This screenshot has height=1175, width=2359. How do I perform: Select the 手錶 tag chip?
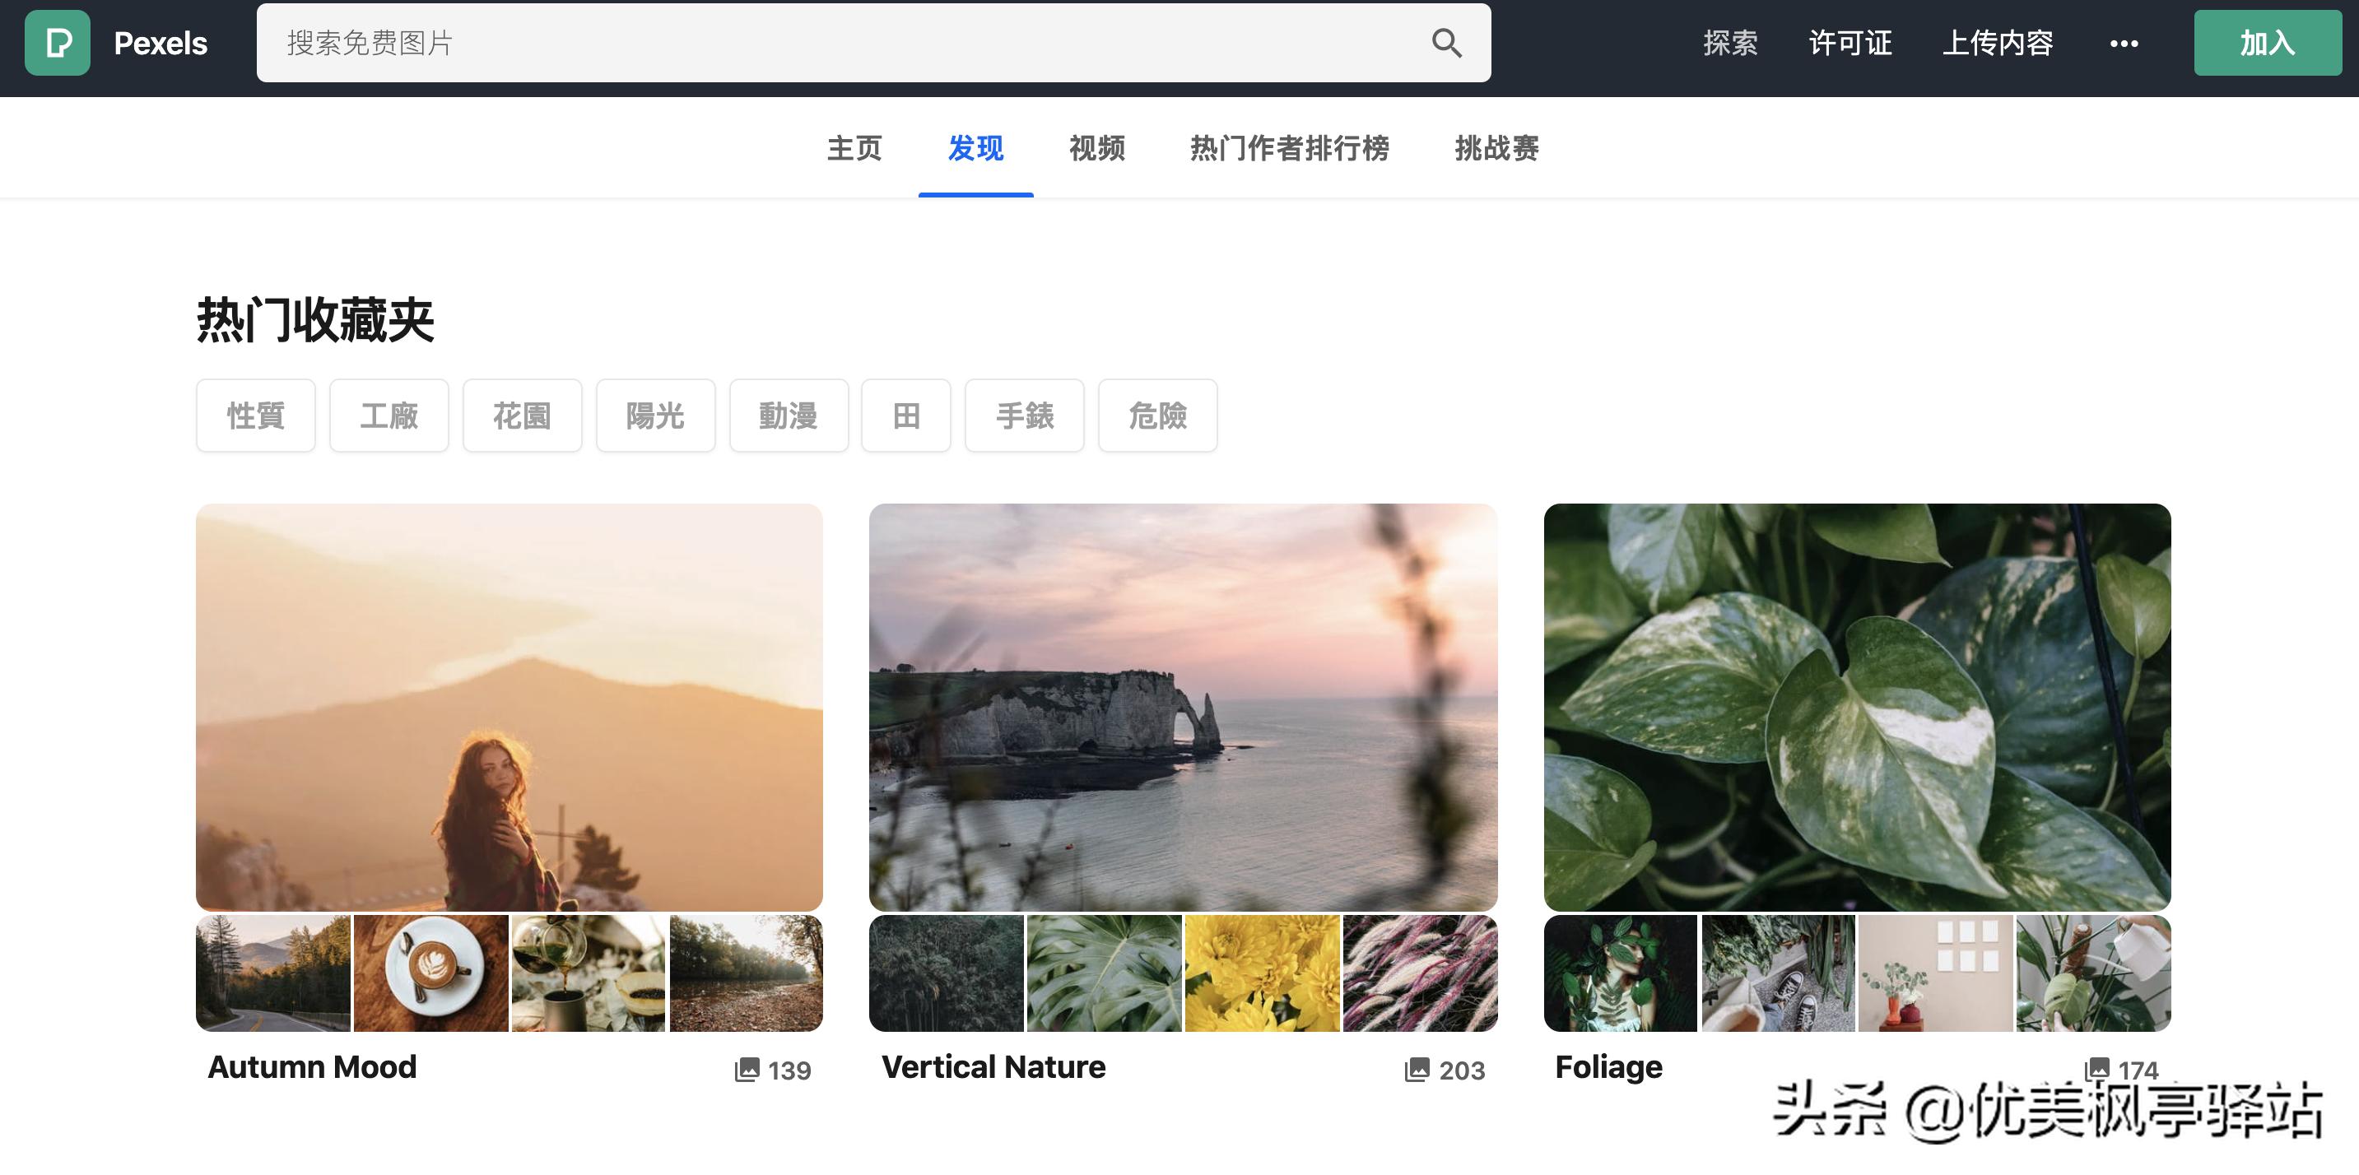click(1024, 416)
